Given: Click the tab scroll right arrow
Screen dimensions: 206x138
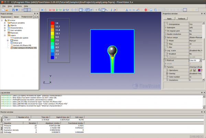Looking at the screenshot, I should click(37, 17).
